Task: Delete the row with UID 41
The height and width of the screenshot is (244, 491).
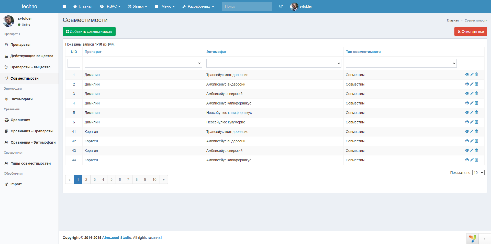Action: click(476, 131)
